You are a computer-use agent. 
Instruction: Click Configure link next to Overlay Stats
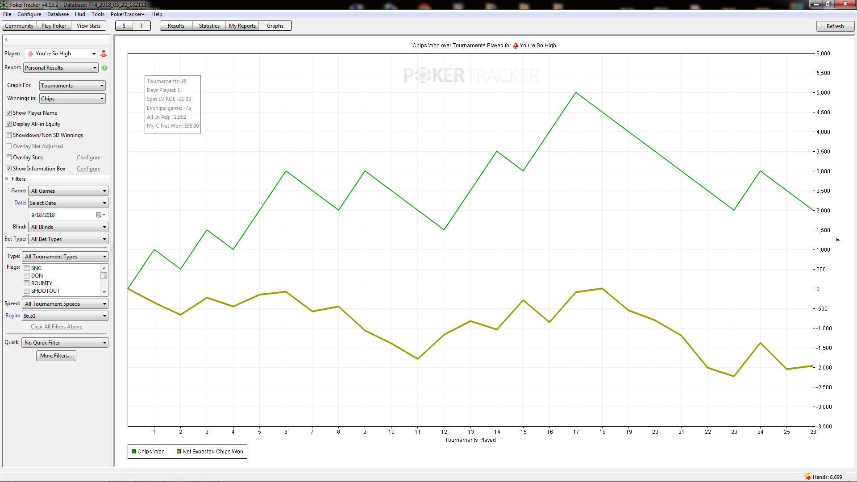pyautogui.click(x=88, y=158)
